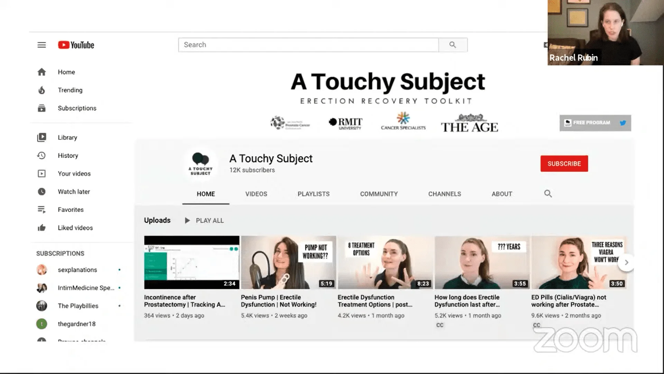The image size is (664, 374).
Task: Click the thegardner18 green avatar icon
Action: (41, 324)
